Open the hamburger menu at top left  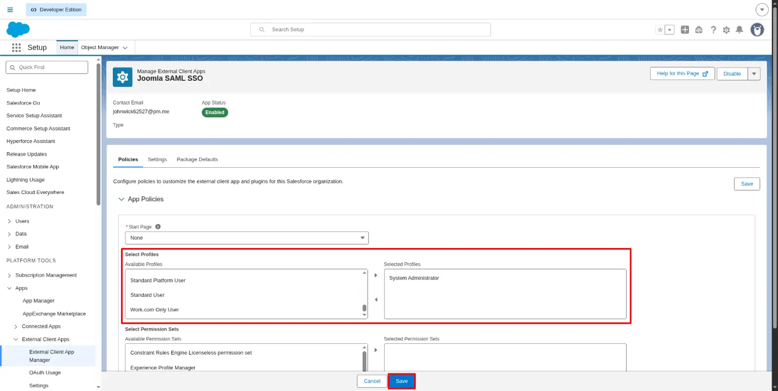click(x=10, y=10)
